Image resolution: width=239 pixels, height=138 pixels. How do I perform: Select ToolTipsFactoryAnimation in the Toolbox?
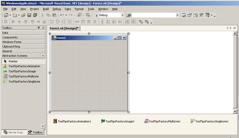tap(23, 66)
